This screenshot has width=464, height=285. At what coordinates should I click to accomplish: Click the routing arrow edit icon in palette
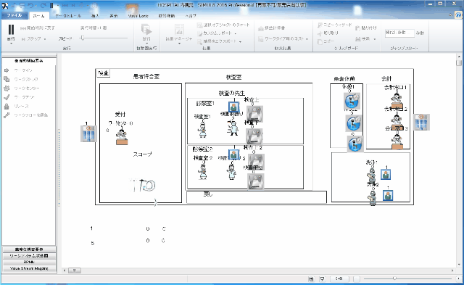tap(7, 115)
